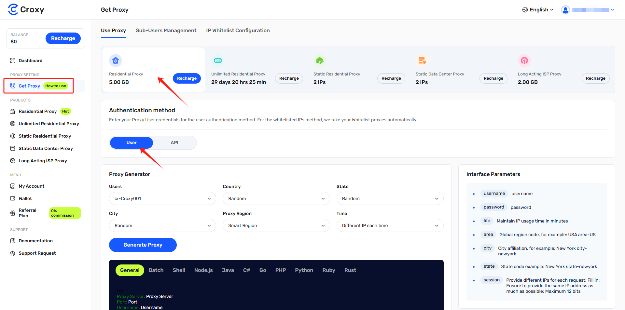Open IP Whitelist Configuration tab
The image size is (625, 310).
tap(238, 31)
